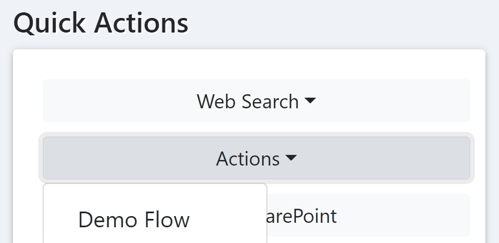Click the Web Search text label
The height and width of the screenshot is (243, 499).
248,102
